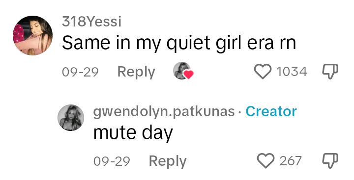Click the small creator-liked avatar badge

[x=182, y=71]
